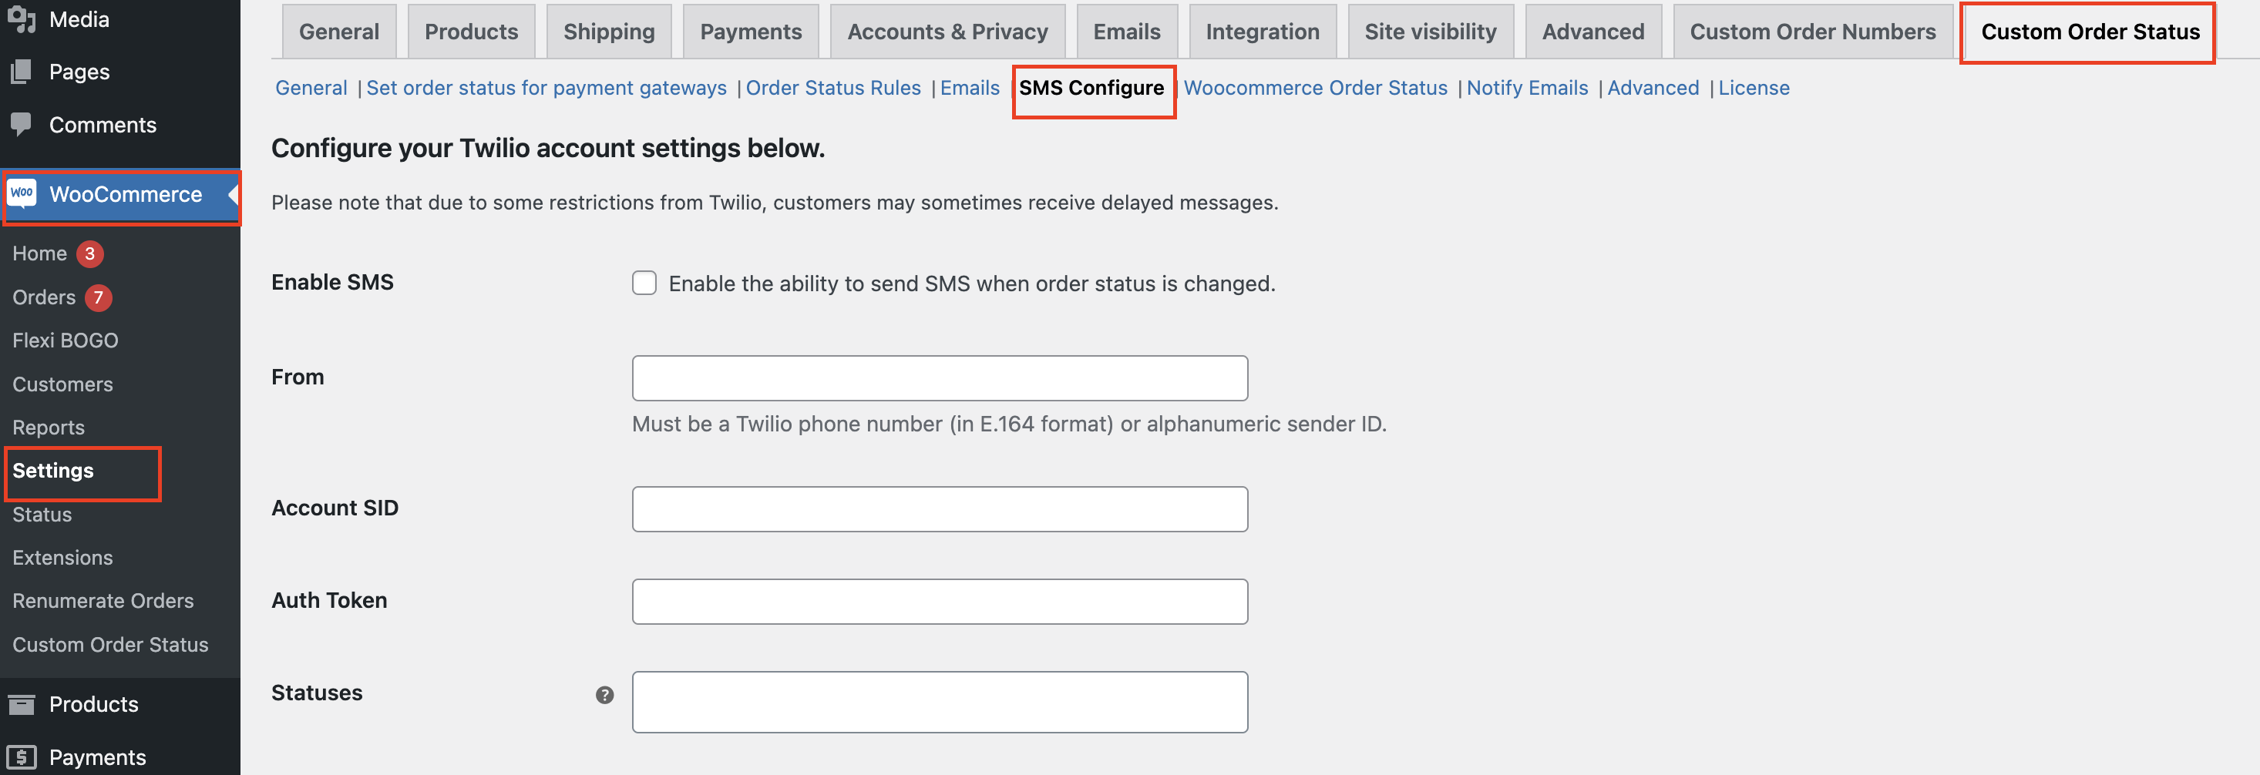
Task: Switch to the Payments tab
Action: tap(751, 32)
